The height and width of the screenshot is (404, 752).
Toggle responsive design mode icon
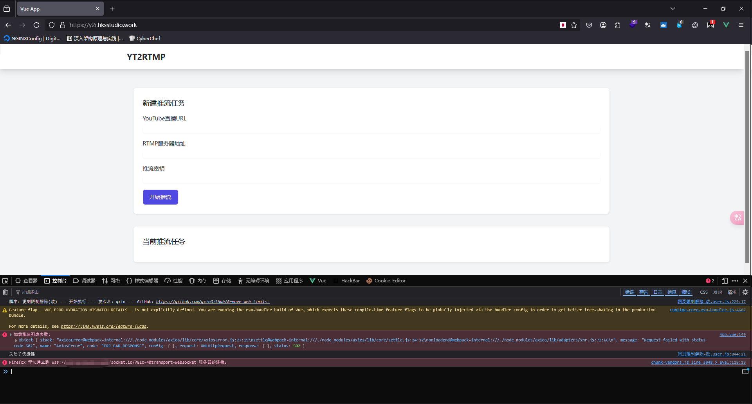(x=725, y=281)
